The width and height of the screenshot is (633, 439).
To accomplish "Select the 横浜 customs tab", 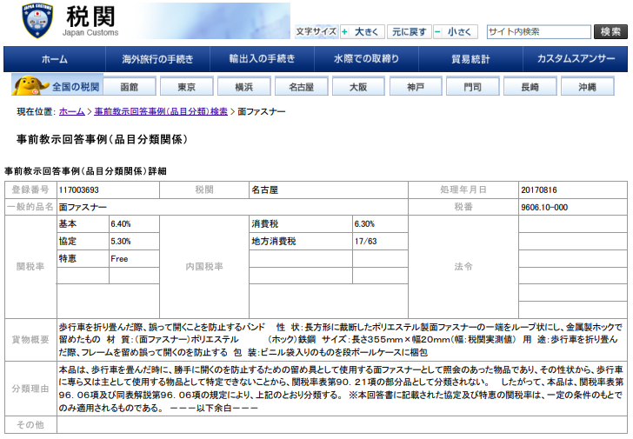I will (x=243, y=87).
